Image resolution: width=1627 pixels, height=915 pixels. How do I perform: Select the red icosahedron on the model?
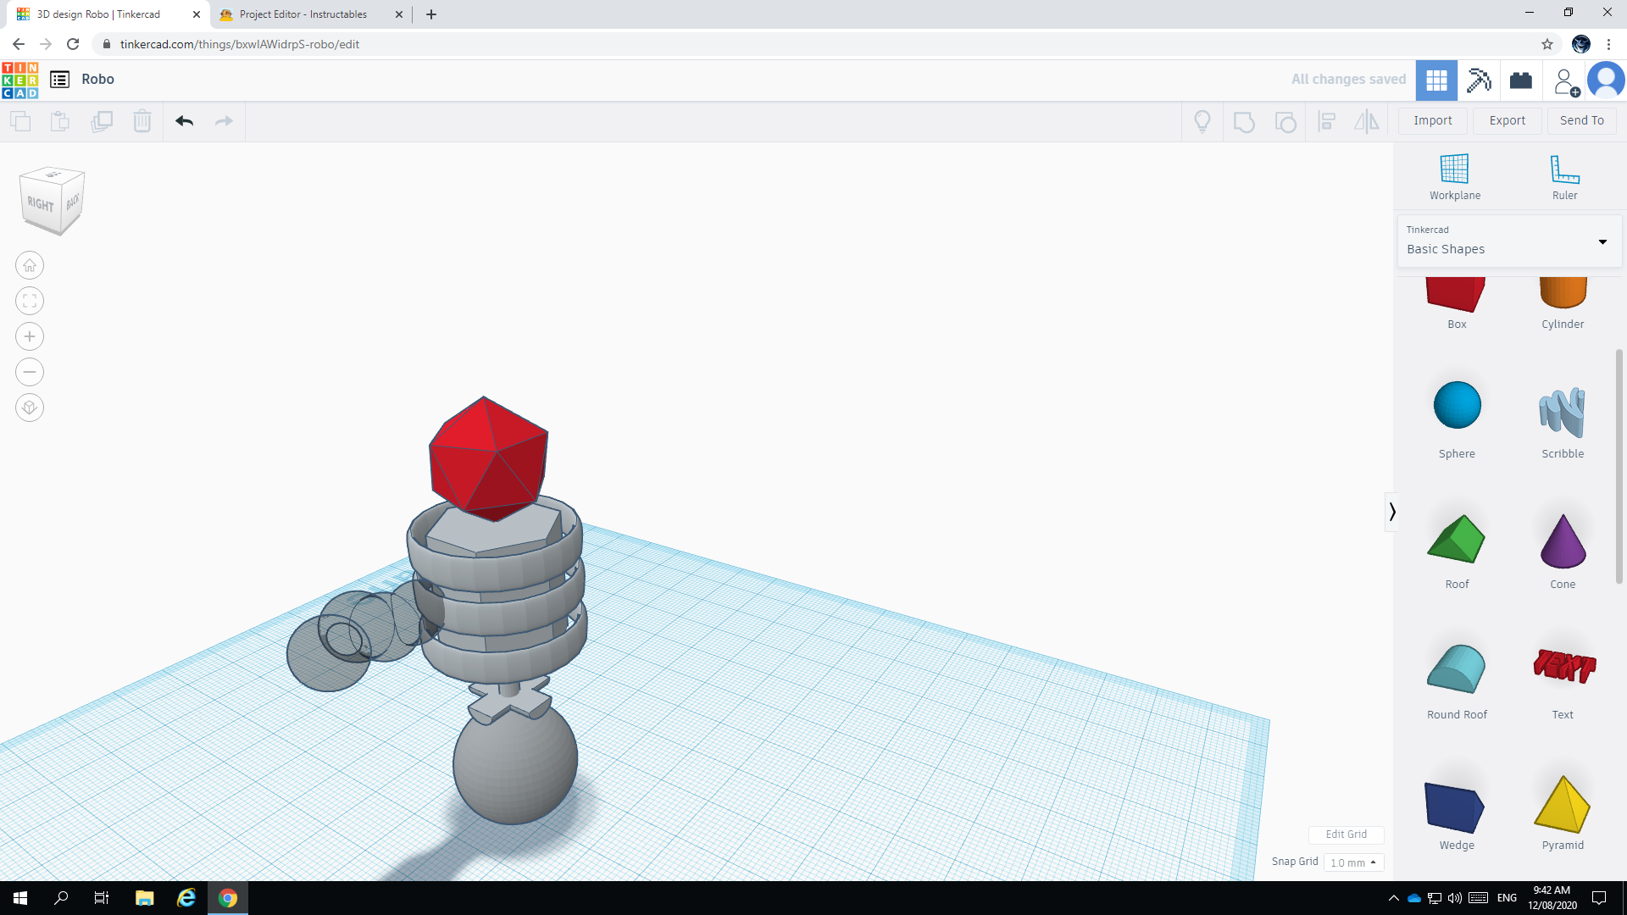(x=487, y=457)
